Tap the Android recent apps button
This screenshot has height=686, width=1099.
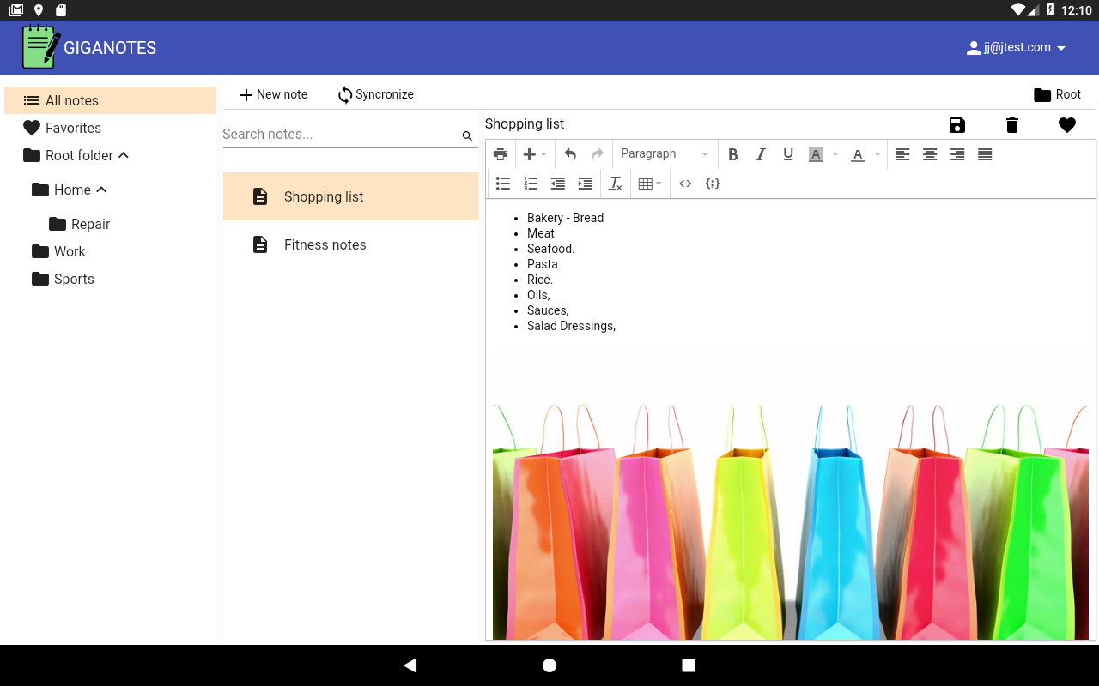689,665
